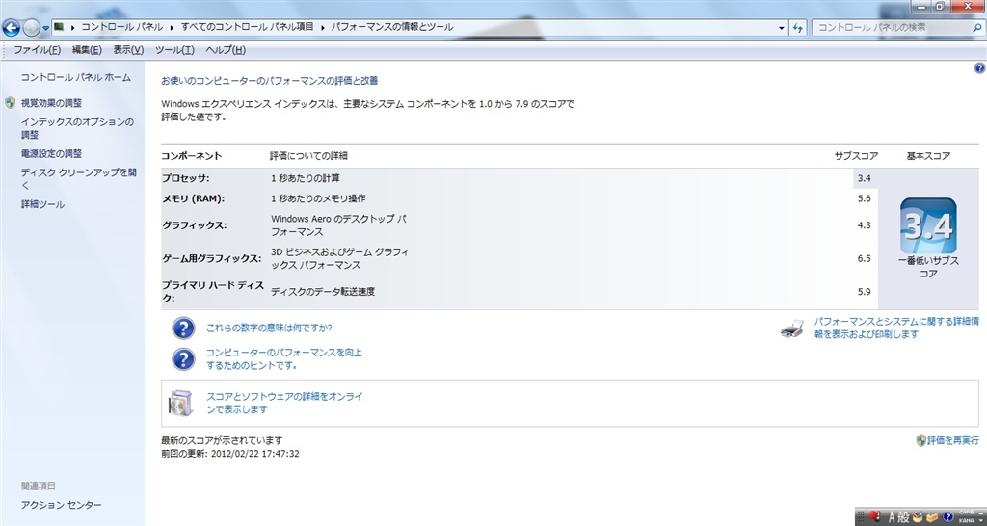This screenshot has width=987, height=526.
Task: Click the プロセッサ: row label
Action: [x=186, y=178]
